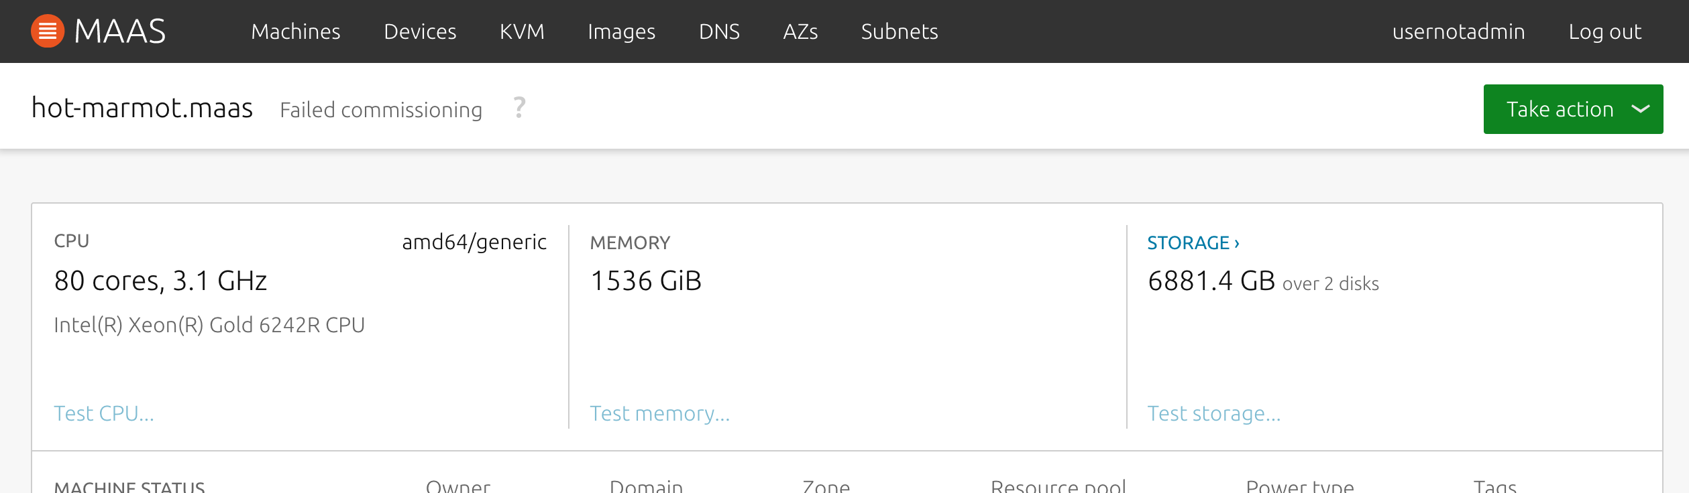The image size is (1689, 493).
Task: Log out of MAAS
Action: [x=1604, y=31]
